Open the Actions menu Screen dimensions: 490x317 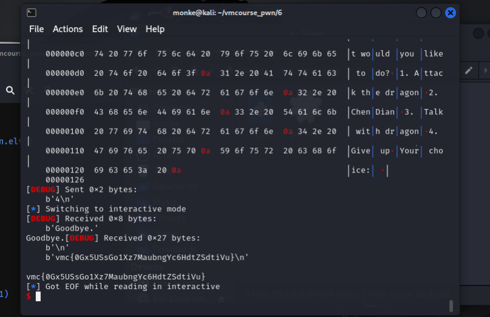click(67, 29)
